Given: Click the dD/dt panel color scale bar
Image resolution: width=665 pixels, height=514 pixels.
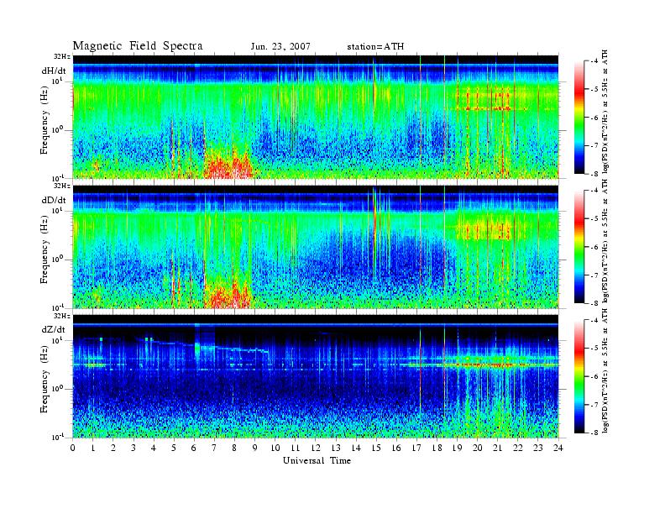Looking at the screenshot, I should pos(579,247).
